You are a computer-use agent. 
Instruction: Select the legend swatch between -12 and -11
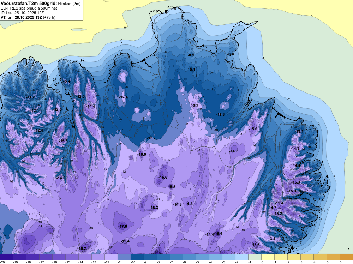111,257
